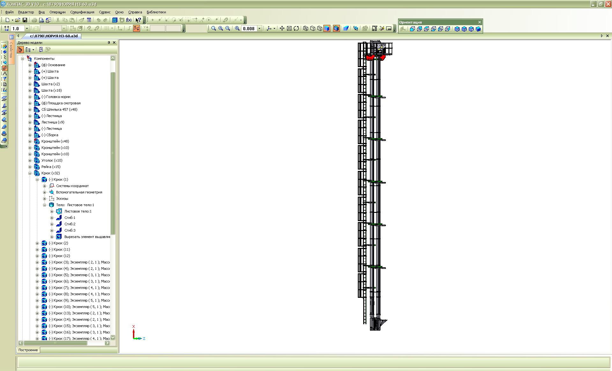Screen dimensions: 612x371
Task: Toggle the highlighted snap mode button
Action: tap(136, 28)
